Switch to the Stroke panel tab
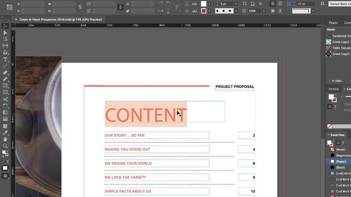The width and height of the screenshot is (351, 197). [333, 89]
